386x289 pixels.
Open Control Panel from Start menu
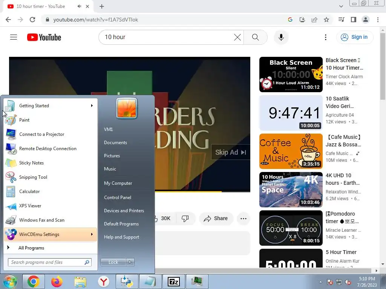[118, 198]
